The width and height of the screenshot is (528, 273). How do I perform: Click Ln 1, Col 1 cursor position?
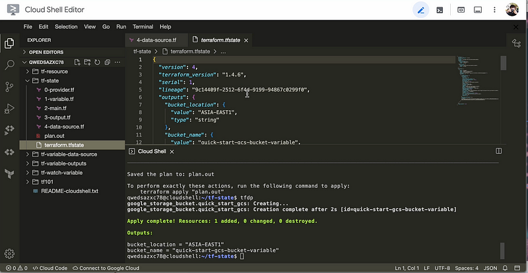point(407,268)
